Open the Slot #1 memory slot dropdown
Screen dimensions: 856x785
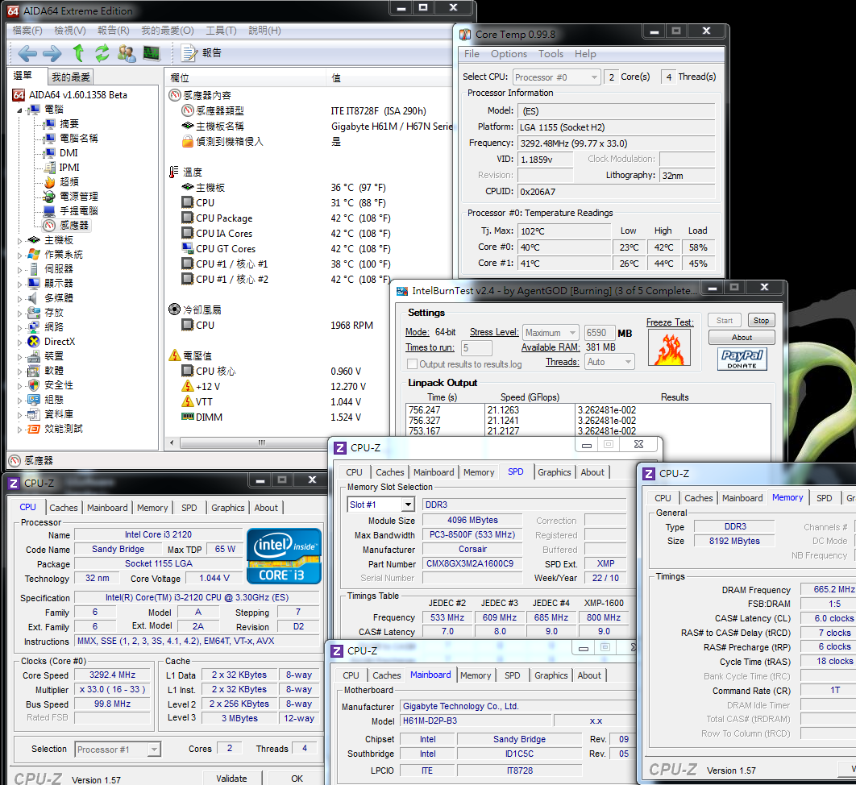[x=381, y=505]
